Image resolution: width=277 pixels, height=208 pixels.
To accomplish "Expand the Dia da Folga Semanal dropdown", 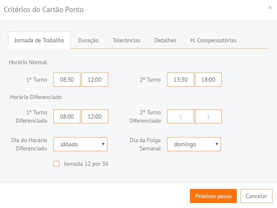I will point(194,144).
